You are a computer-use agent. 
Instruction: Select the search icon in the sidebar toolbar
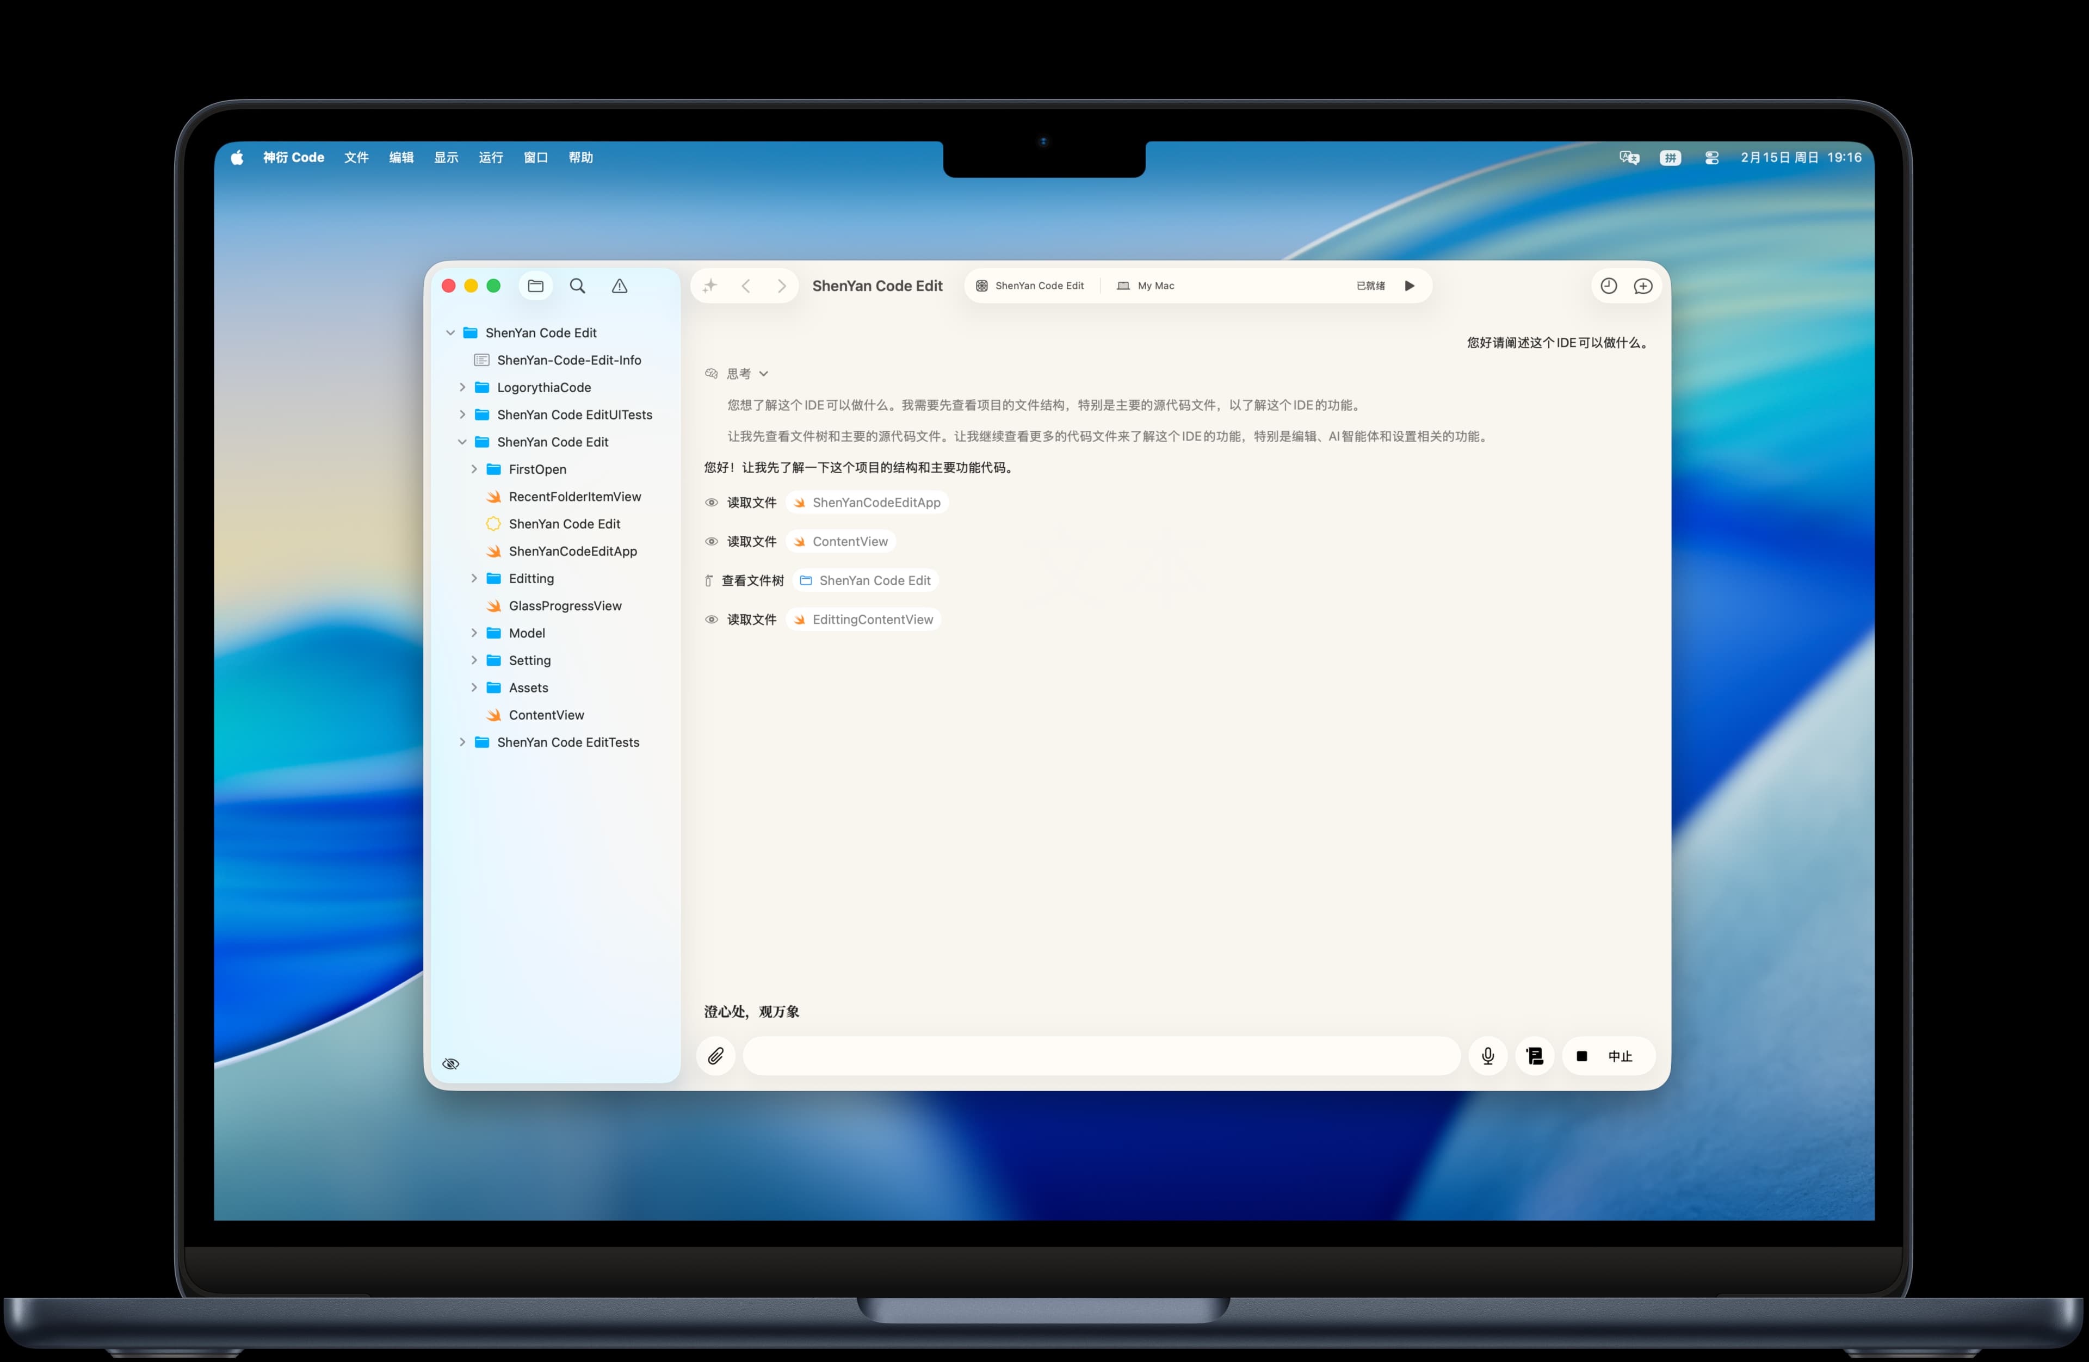[578, 286]
